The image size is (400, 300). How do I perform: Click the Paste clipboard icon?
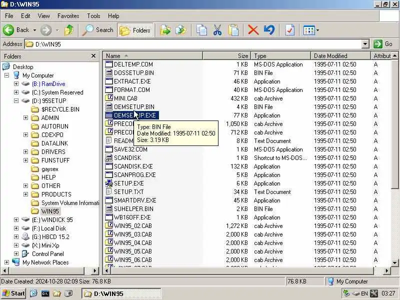click(x=233, y=30)
